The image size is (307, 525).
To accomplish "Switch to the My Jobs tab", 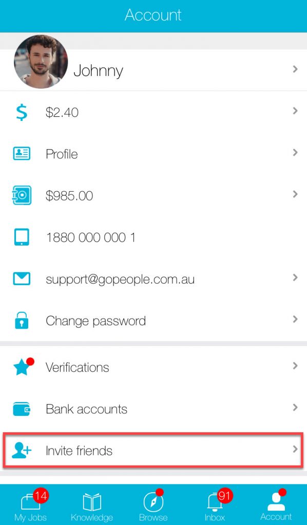I will click(x=30, y=506).
